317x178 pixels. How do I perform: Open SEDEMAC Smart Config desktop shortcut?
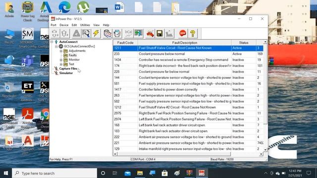click(x=28, y=38)
